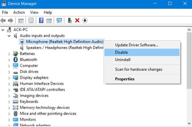The image size is (192, 127).
Task: Click the Keyboards category icon
Action: pos(16,101)
